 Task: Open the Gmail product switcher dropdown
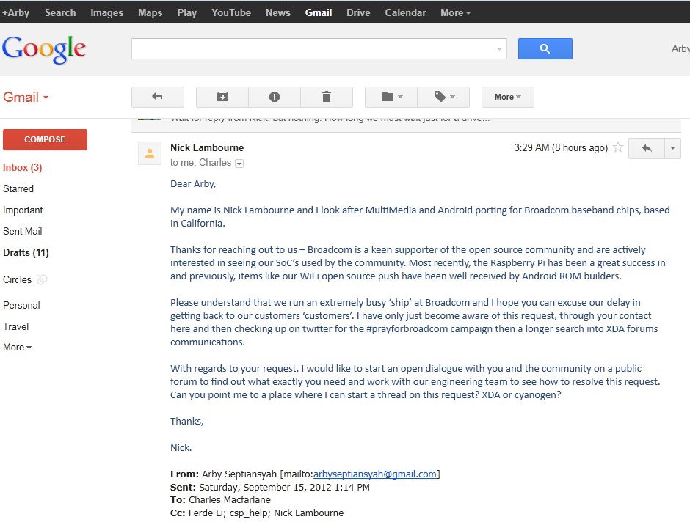[26, 97]
